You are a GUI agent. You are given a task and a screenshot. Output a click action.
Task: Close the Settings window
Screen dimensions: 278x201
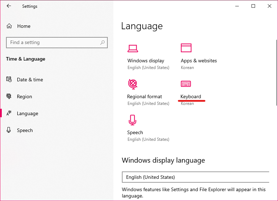pos(270,6)
